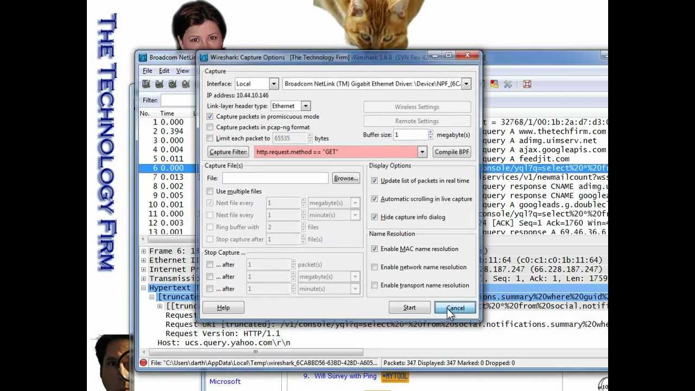Toggle Capture packets in promiscuous mode
Viewport: 695px width, 391px height.
[210, 117]
